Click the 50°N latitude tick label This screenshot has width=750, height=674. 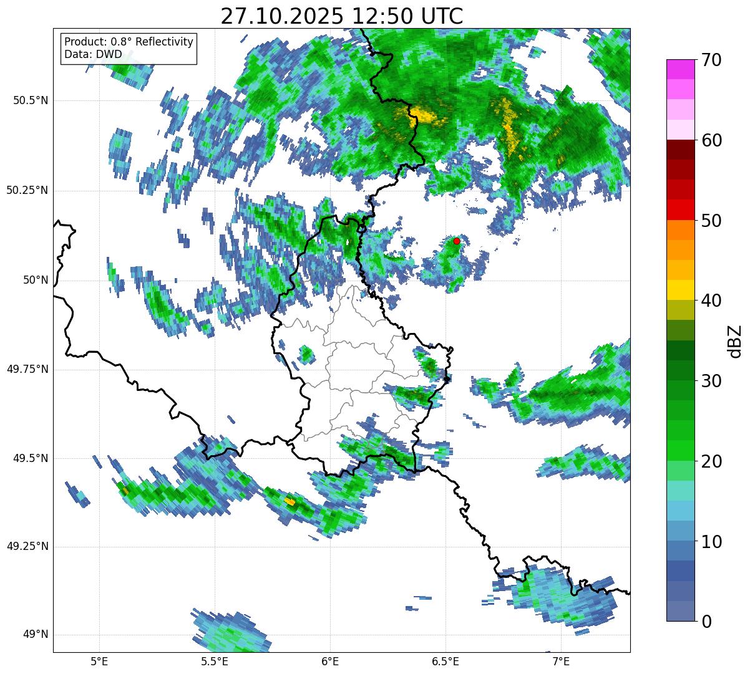pos(35,280)
